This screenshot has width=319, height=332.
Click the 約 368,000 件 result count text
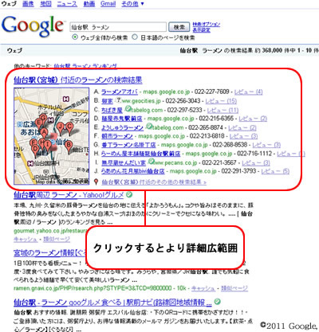click(272, 50)
